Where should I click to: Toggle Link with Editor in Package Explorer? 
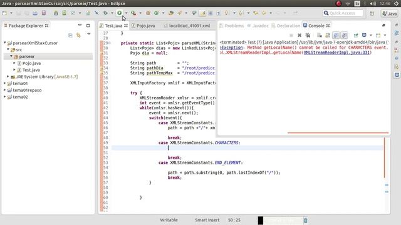78,35
